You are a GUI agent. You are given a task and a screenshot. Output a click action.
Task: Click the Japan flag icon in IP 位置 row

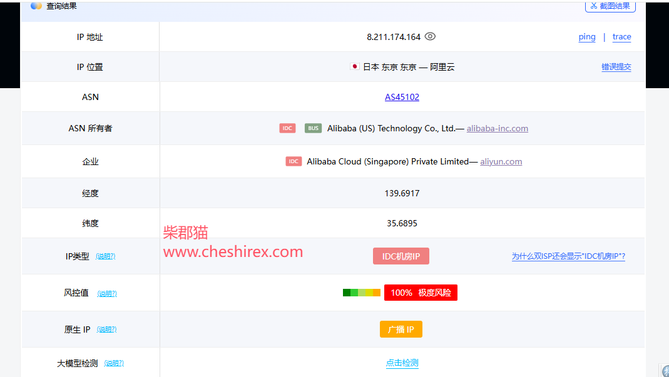coord(354,66)
